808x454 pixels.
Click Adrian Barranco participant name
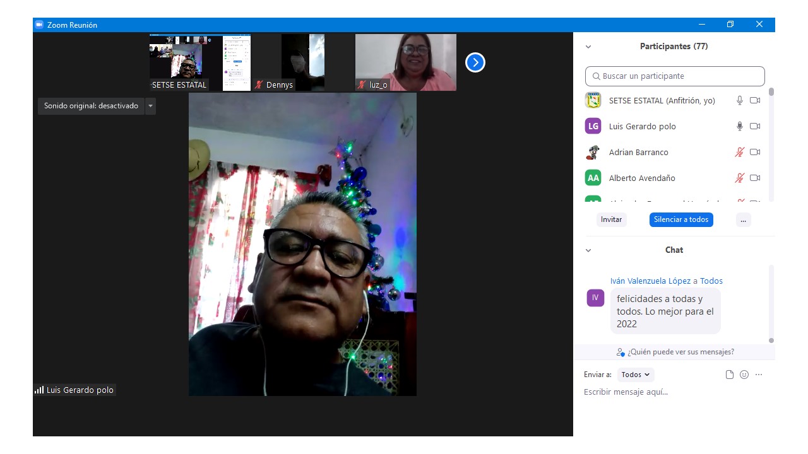638,152
